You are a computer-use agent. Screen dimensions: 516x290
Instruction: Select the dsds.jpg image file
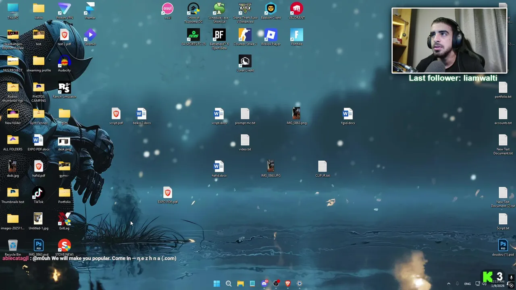[x=13, y=168]
